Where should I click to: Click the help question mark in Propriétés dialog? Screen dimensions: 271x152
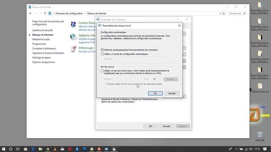coord(178,19)
